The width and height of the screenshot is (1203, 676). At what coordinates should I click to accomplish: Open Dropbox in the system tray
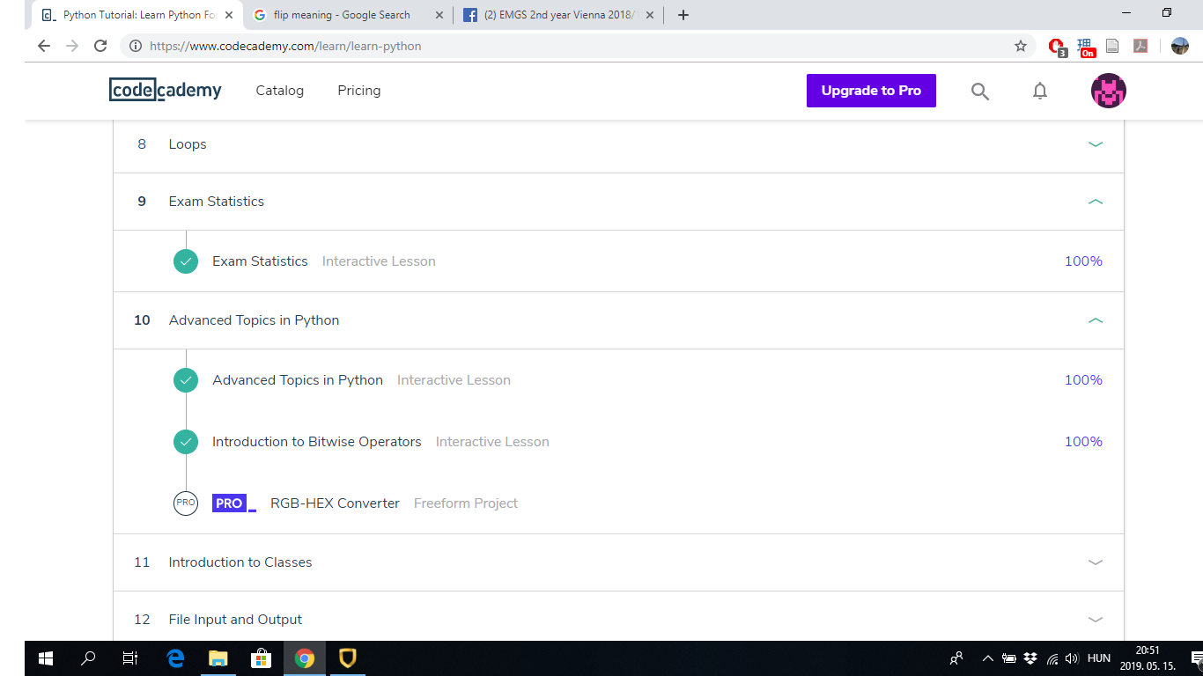[1030, 658]
